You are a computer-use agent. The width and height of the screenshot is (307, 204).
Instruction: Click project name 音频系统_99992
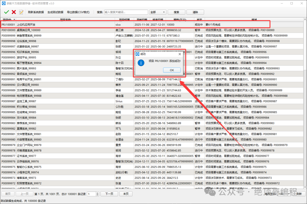pyautogui.click(x=26, y=74)
